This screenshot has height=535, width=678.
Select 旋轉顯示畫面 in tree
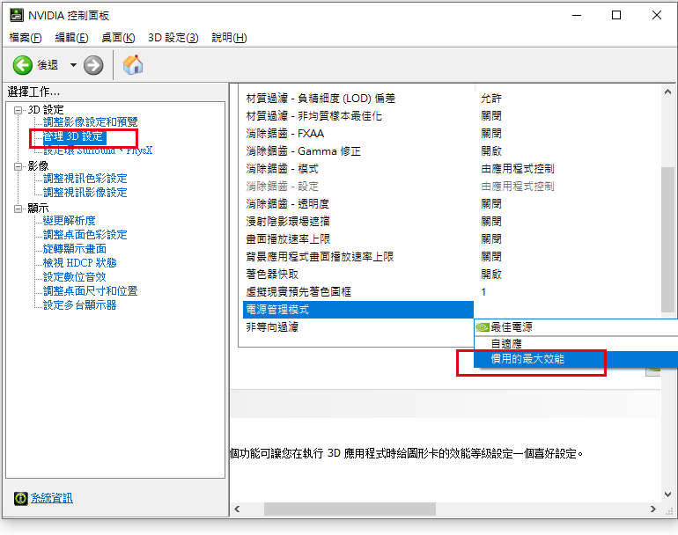coord(75,249)
